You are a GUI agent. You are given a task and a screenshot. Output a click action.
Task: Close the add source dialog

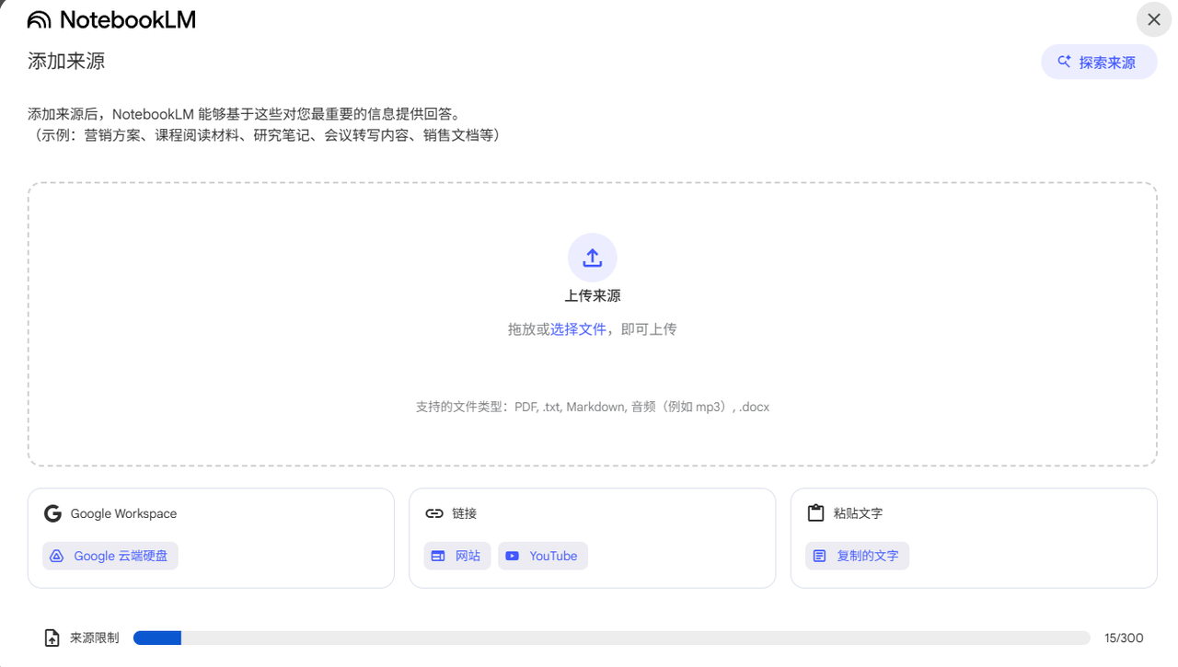(1154, 19)
